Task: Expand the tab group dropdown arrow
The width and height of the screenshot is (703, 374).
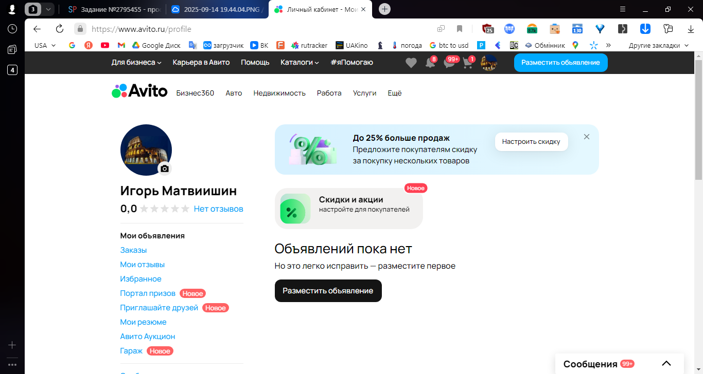Action: tap(47, 9)
